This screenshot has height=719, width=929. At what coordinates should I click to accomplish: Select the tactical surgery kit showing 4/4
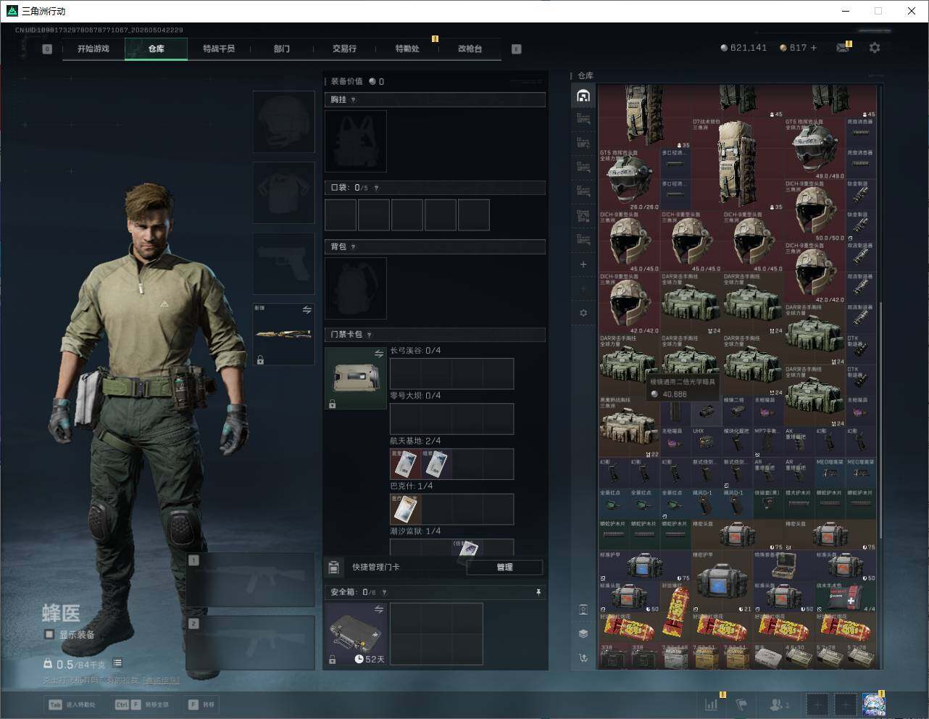click(x=846, y=597)
